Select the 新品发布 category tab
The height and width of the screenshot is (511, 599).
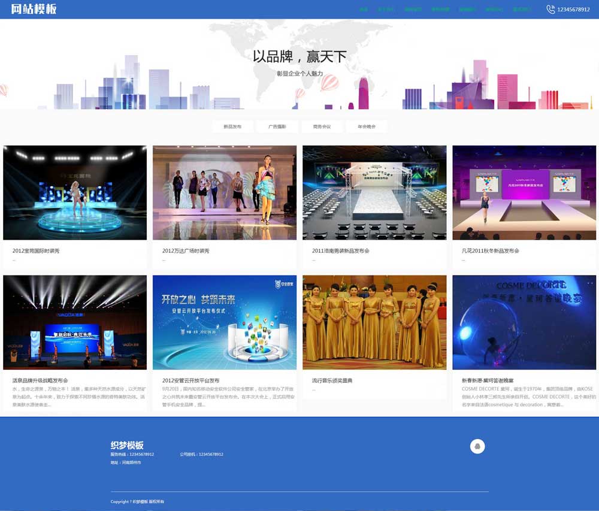tap(232, 126)
